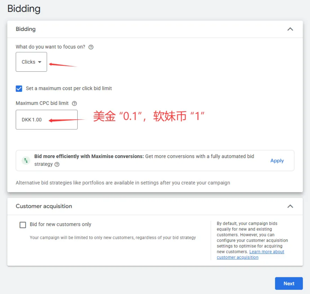
Task: Click the Next button
Action: [x=289, y=283]
